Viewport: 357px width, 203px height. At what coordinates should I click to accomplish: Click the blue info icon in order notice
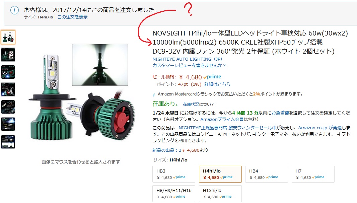pyautogui.click(x=14, y=10)
